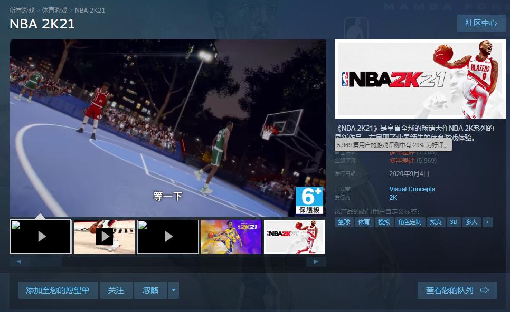
Task: Click the release date 2020年9月4日 text
Action: point(409,174)
